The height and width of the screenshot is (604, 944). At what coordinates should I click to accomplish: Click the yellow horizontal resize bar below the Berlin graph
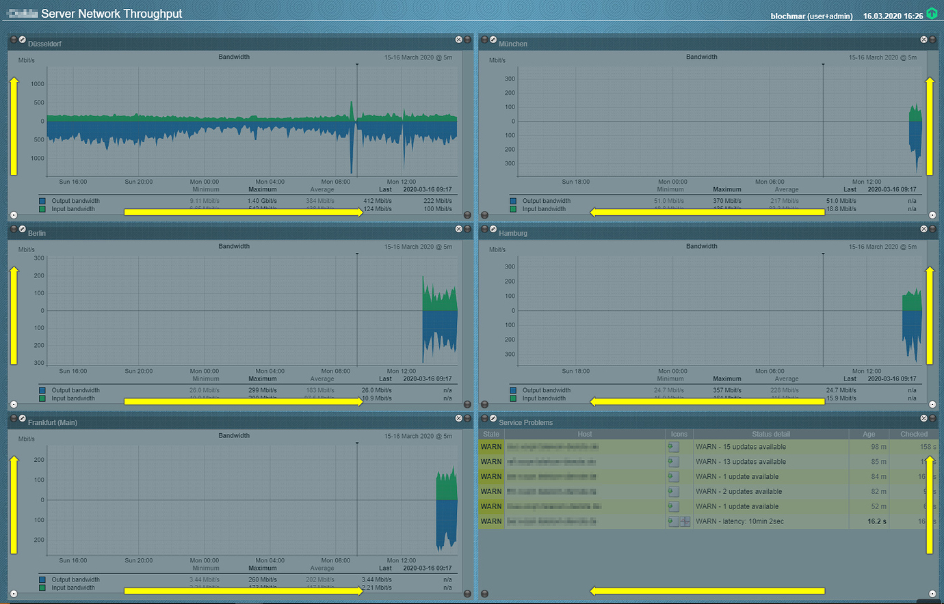pos(243,401)
